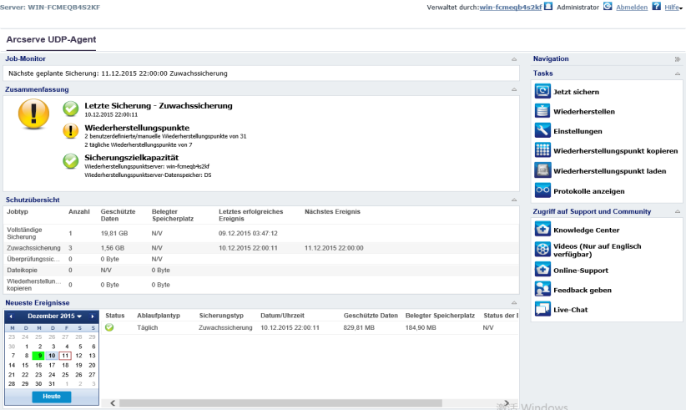Viewport: 686px width, 410px height.
Task: Collapse the Tasks section
Action: coord(678,73)
